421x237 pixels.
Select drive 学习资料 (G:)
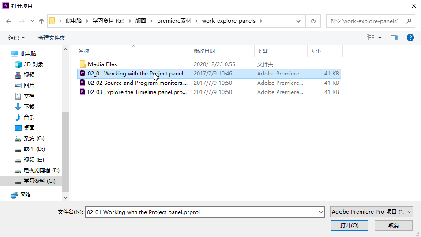pyautogui.click(x=39, y=181)
